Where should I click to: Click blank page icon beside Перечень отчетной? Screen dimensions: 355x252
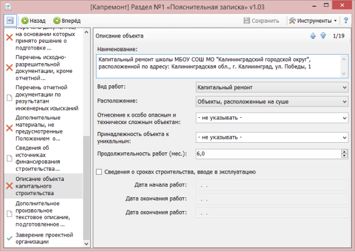tap(9, 98)
